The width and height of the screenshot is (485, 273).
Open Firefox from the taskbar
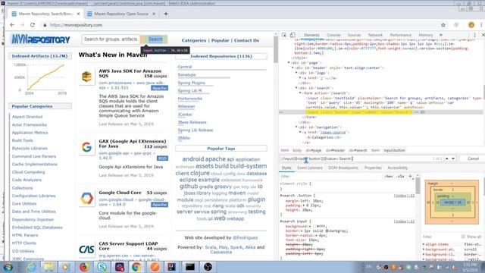tap(84, 267)
